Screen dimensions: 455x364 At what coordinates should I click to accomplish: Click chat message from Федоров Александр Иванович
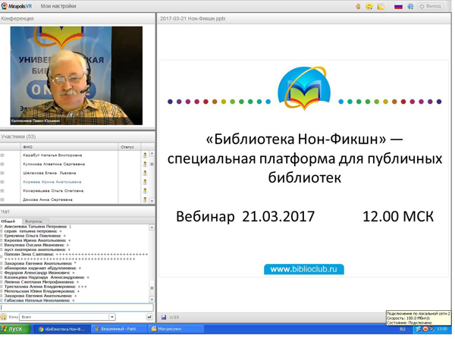[x=39, y=273]
